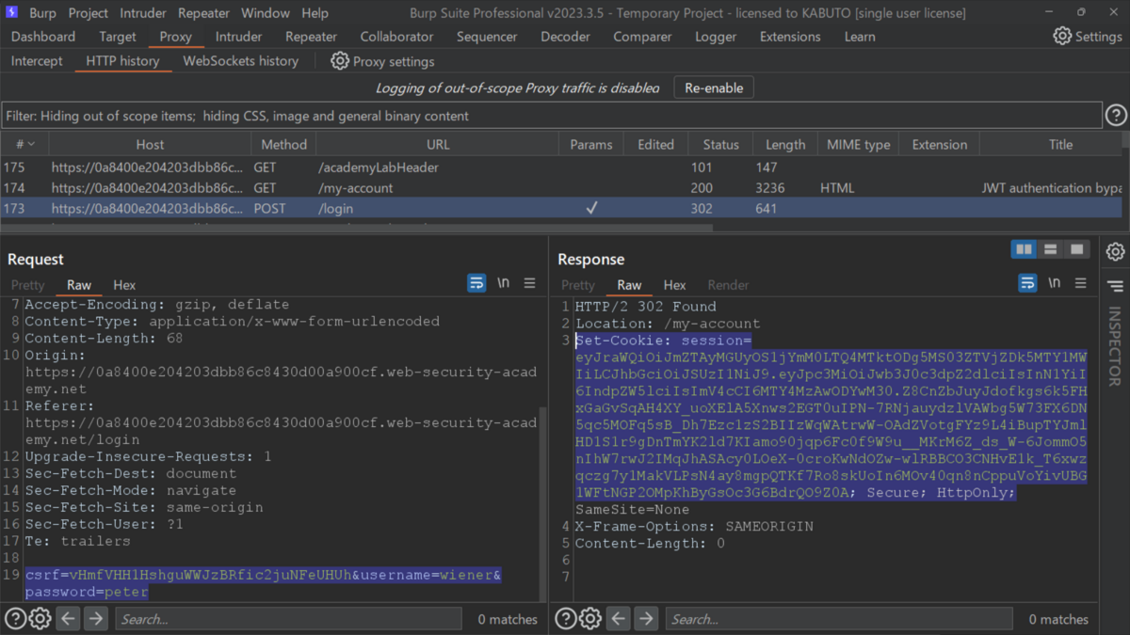Click the Proxy settings gear icon
The width and height of the screenshot is (1130, 635).
(x=340, y=61)
